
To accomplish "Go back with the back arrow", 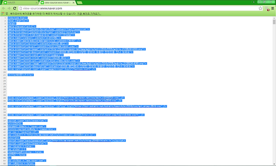I will click(3, 8).
